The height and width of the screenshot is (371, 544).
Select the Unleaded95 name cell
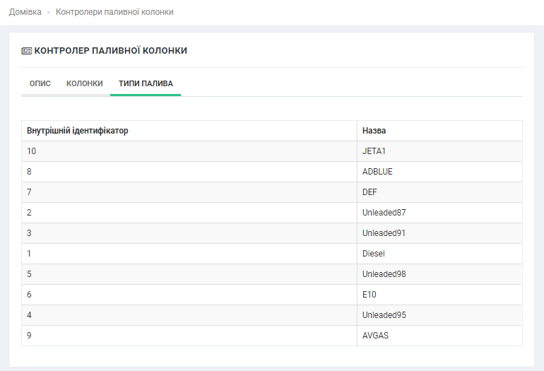384,315
